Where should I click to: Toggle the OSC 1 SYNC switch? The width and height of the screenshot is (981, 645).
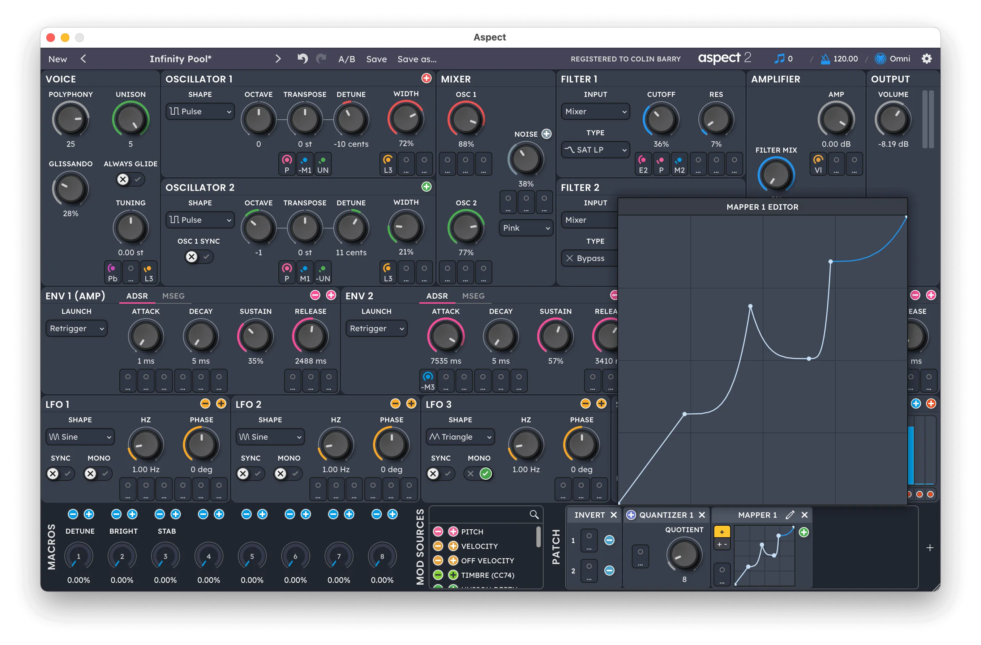click(x=199, y=256)
